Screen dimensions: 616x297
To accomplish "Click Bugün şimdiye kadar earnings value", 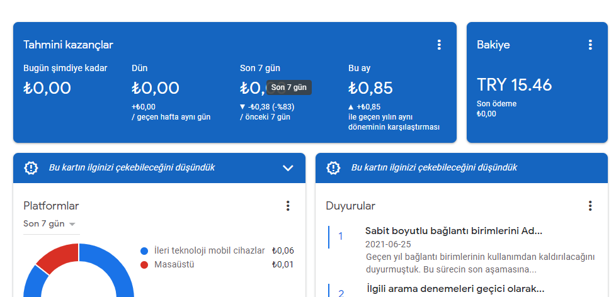I will 47,88.
